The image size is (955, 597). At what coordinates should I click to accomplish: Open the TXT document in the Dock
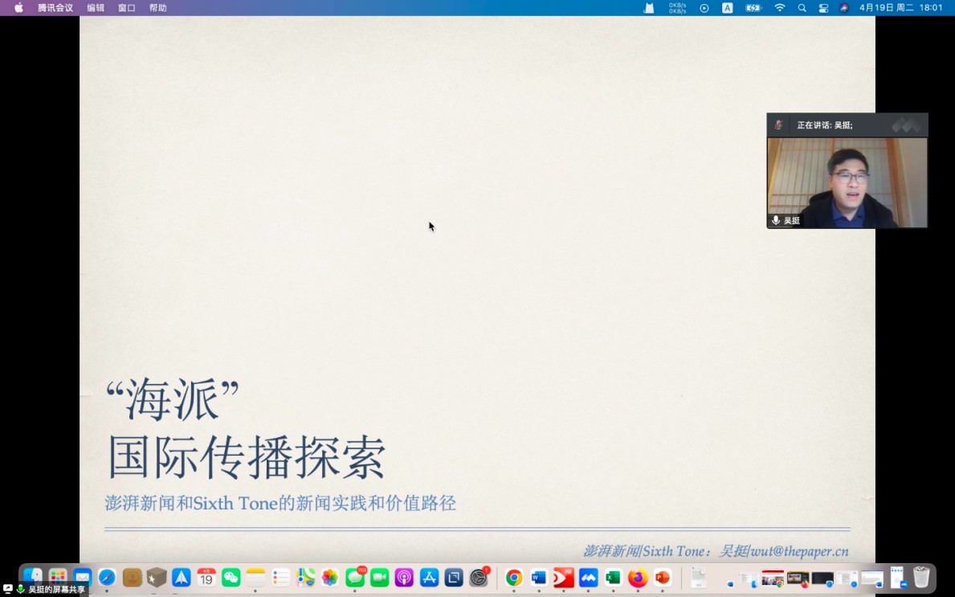click(x=699, y=578)
